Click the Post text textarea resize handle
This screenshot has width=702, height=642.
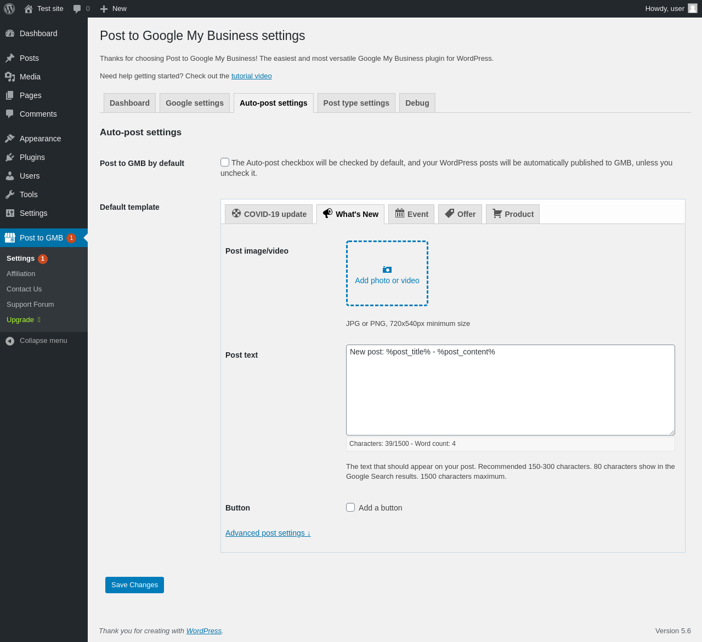[x=672, y=432]
